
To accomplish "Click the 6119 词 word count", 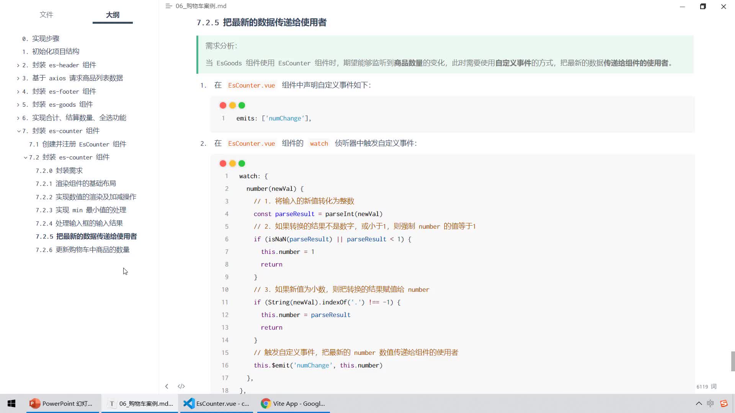I will [706, 387].
